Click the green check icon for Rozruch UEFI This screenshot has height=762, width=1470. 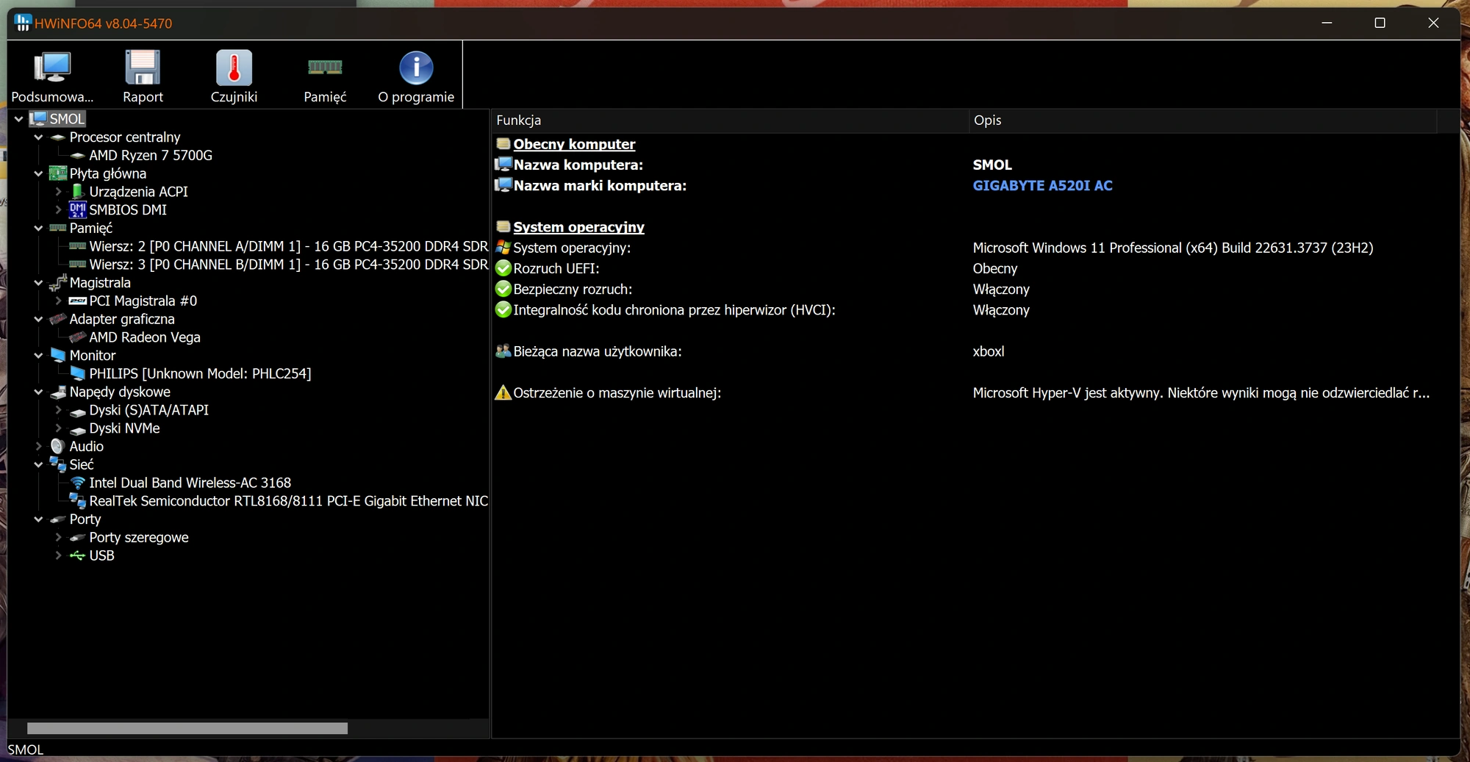[x=503, y=268]
